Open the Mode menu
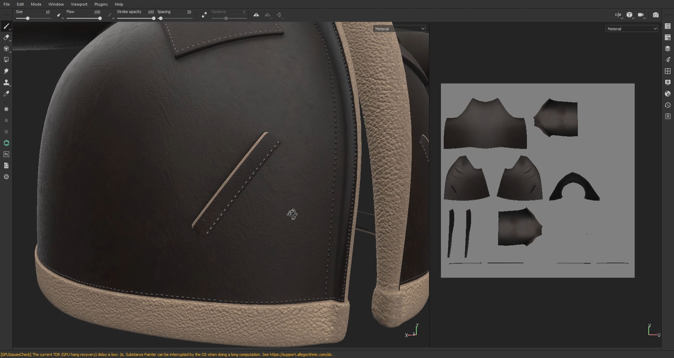The image size is (674, 358). (x=36, y=4)
